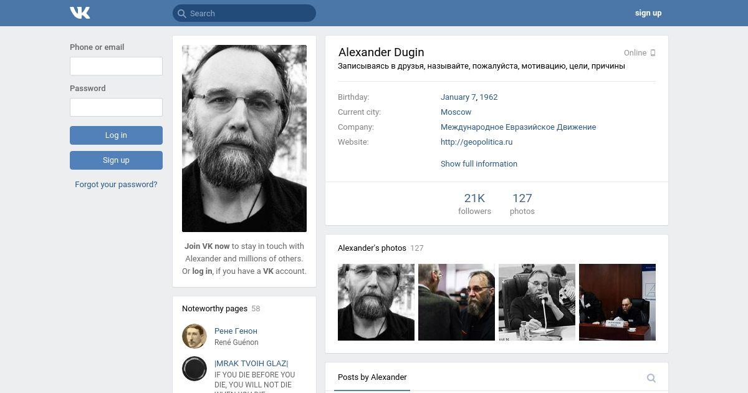
Task: Click sign up in top bar
Action: [648, 13]
